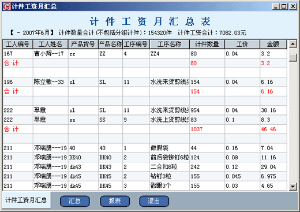The height and width of the screenshot is (212, 300).
Task: Maximize the window using the title bar button
Action: click(x=284, y=6)
